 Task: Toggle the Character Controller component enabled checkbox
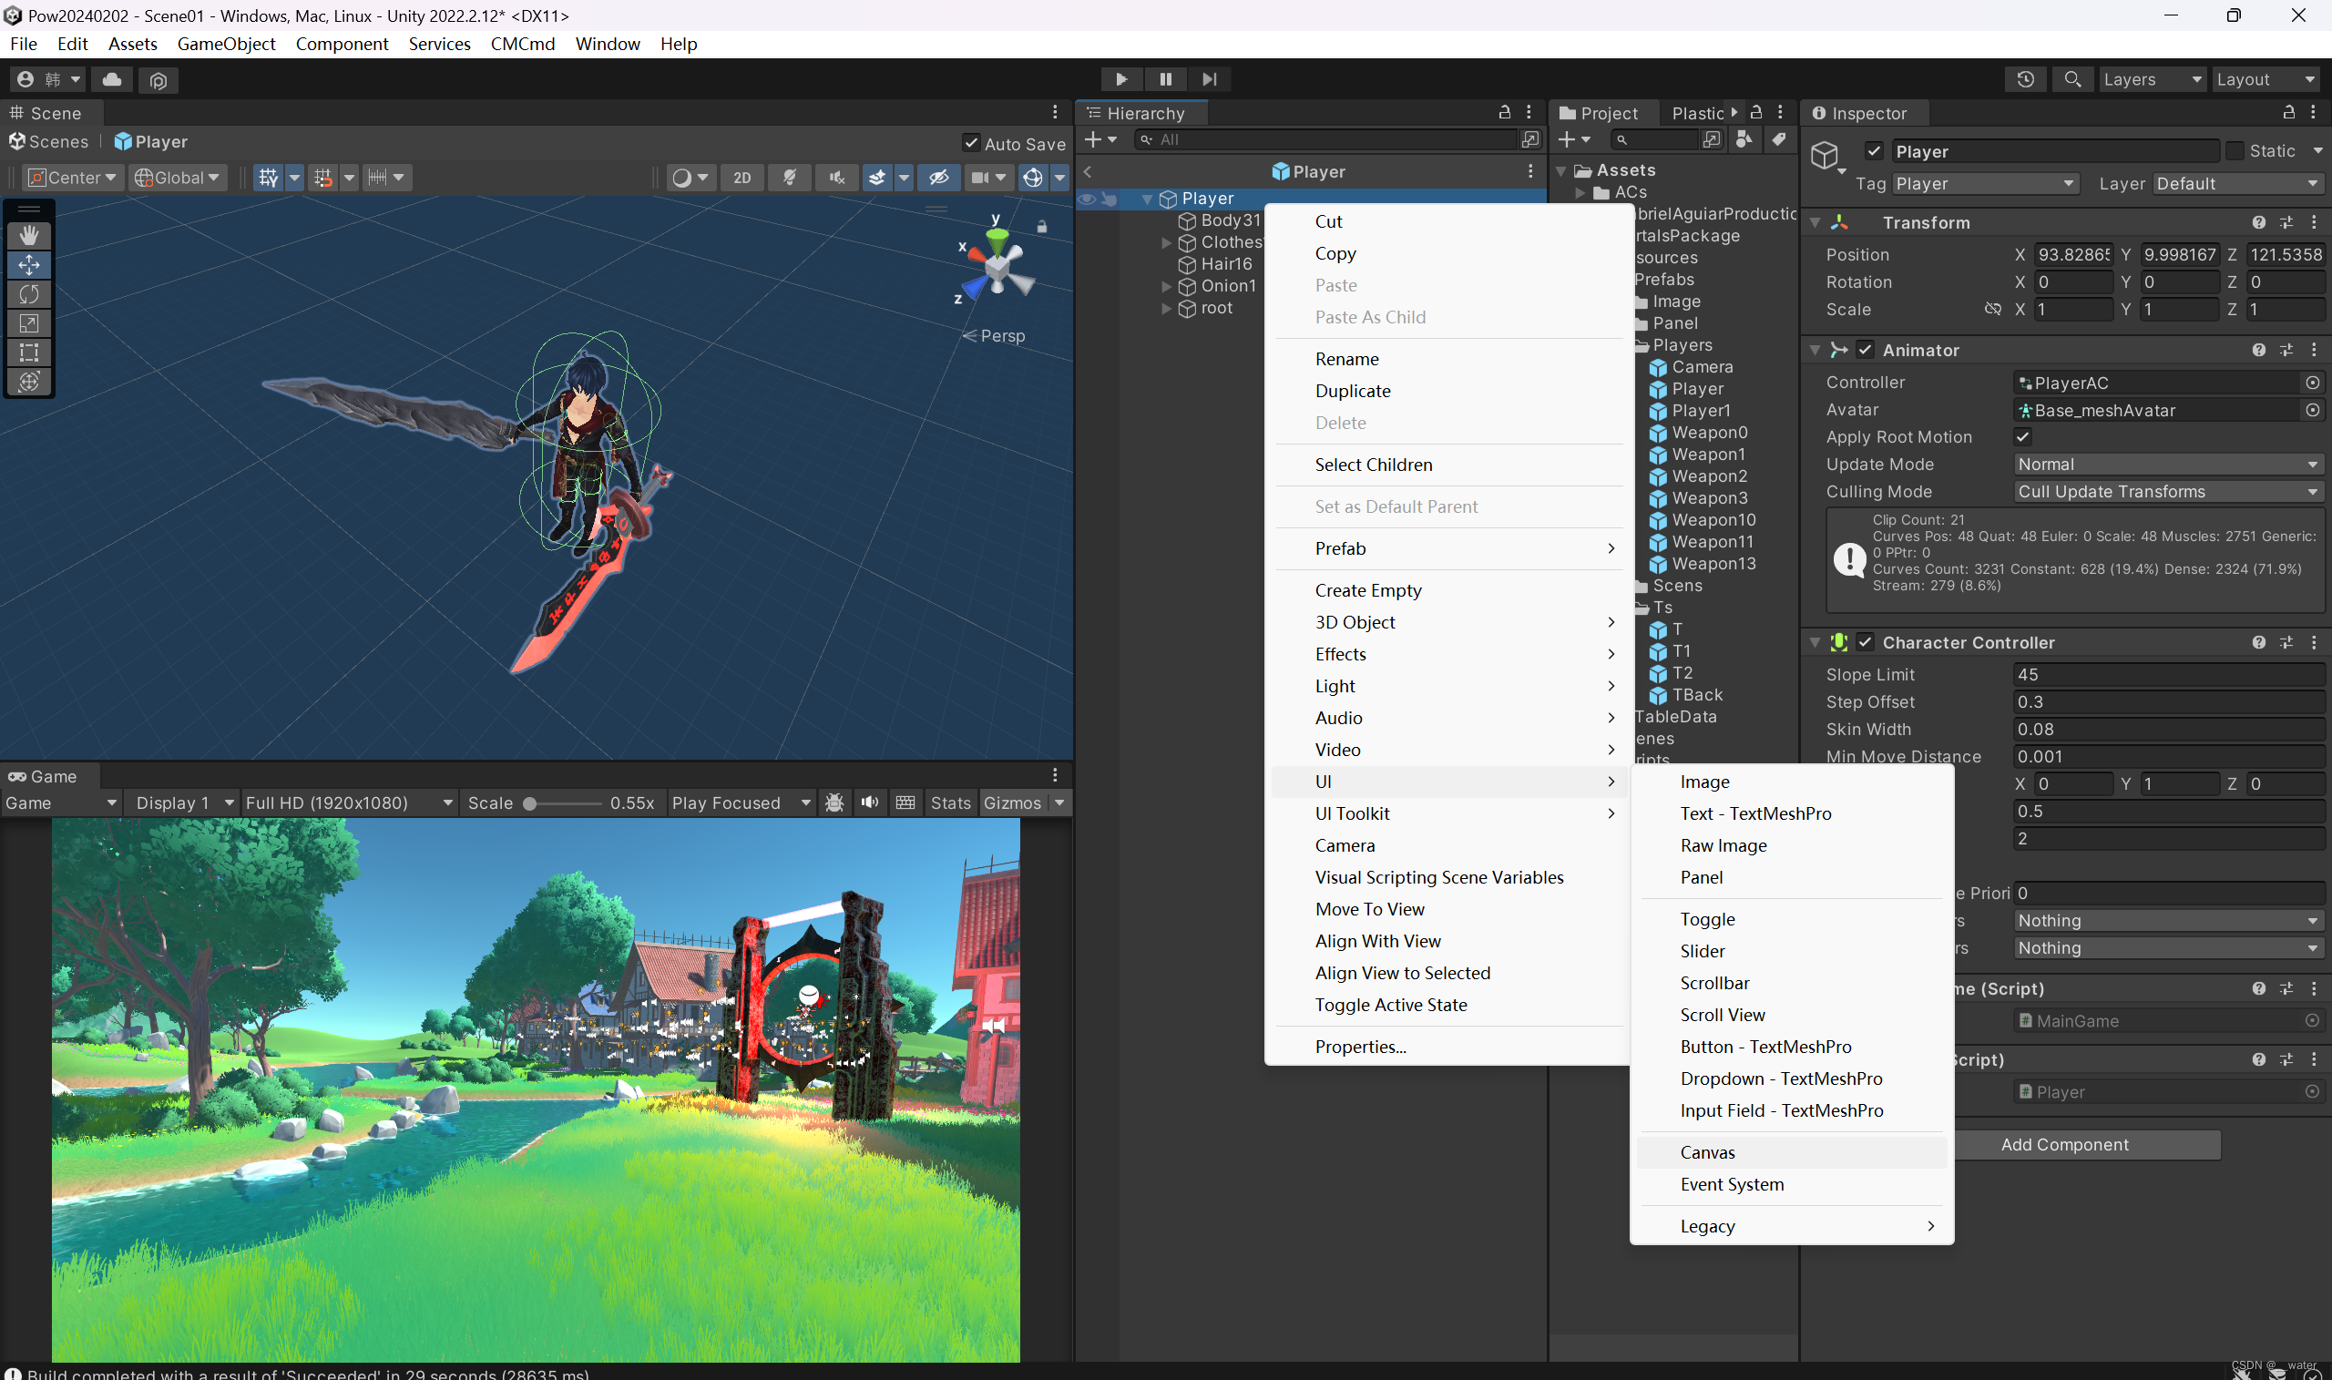coord(1867,641)
